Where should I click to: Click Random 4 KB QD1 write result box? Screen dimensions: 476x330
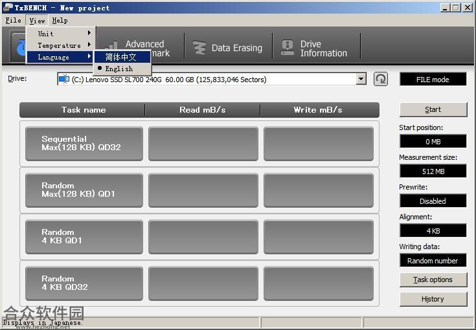pyautogui.click(x=319, y=237)
